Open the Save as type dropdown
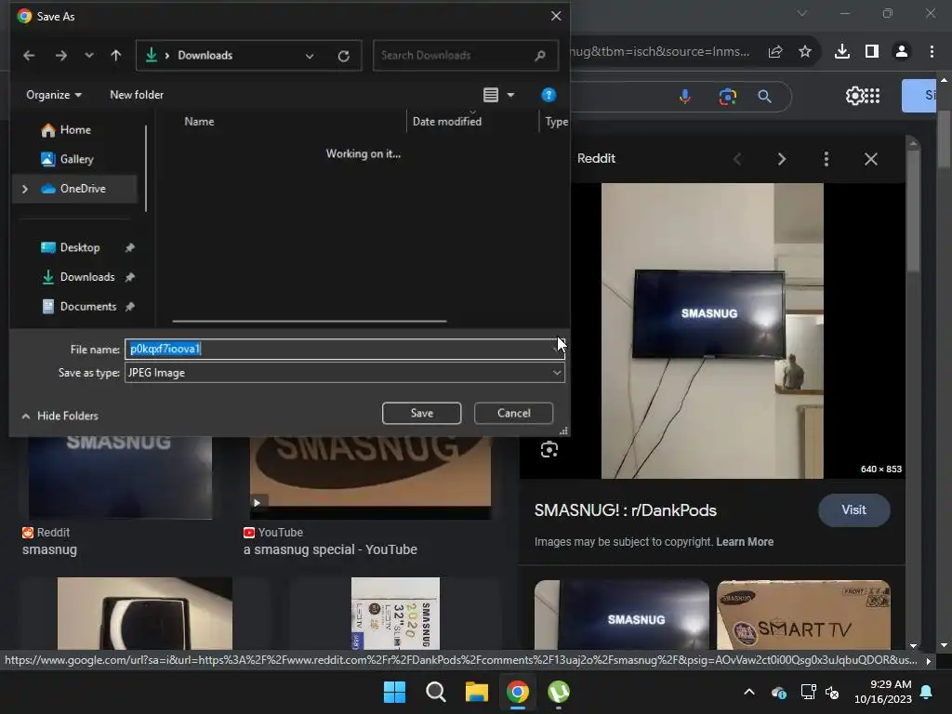The height and width of the screenshot is (714, 952). [344, 373]
